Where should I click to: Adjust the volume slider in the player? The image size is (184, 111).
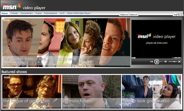point(173,62)
